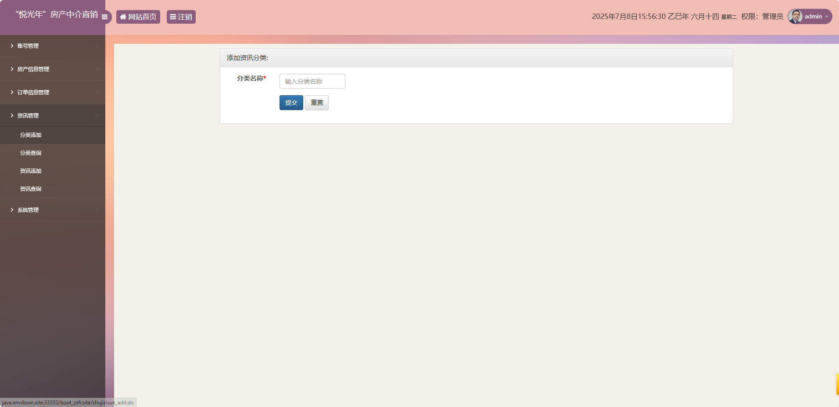Click the 添加资讯分类 panel header
This screenshot has height=407, width=839.
pyautogui.click(x=477, y=58)
